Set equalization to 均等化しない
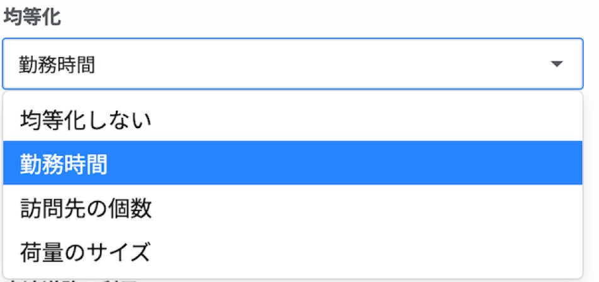 click(x=86, y=119)
